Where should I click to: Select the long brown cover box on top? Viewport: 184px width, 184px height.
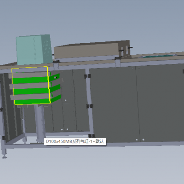coord(92,50)
